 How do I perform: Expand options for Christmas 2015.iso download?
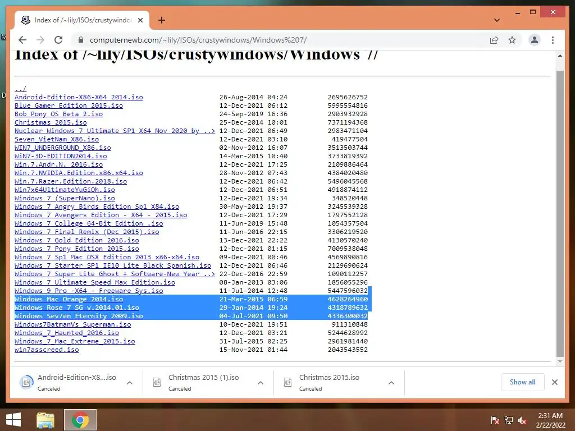pyautogui.click(x=391, y=383)
